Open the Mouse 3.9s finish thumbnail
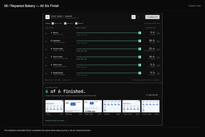Screen dimensions: 205x137 point(54,108)
